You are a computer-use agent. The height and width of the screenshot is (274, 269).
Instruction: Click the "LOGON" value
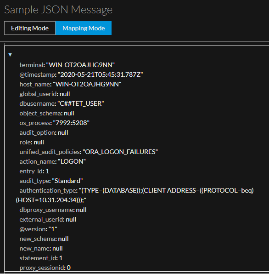(72, 162)
